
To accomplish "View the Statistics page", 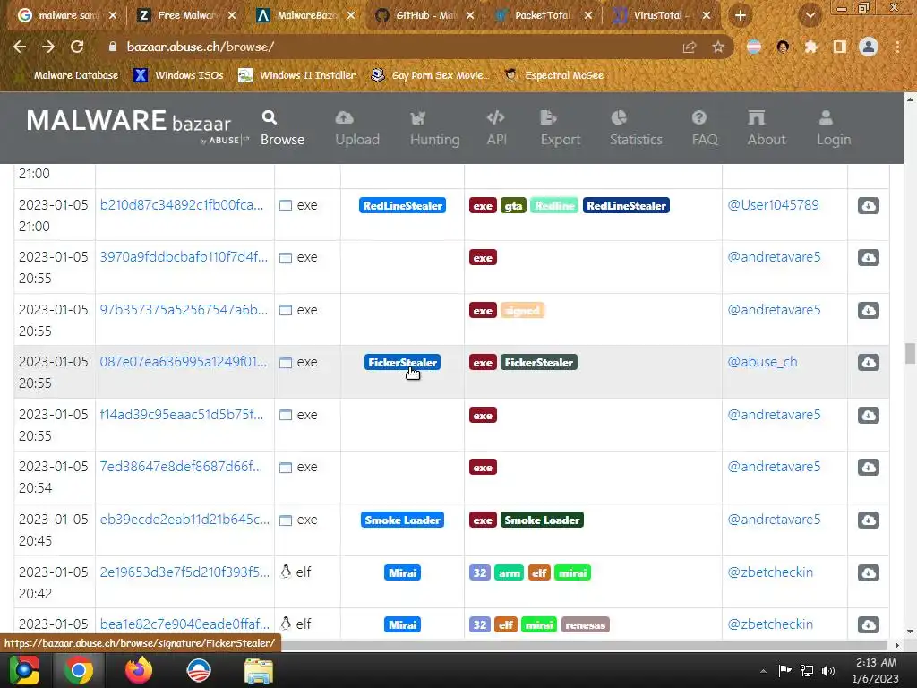I will point(636,128).
